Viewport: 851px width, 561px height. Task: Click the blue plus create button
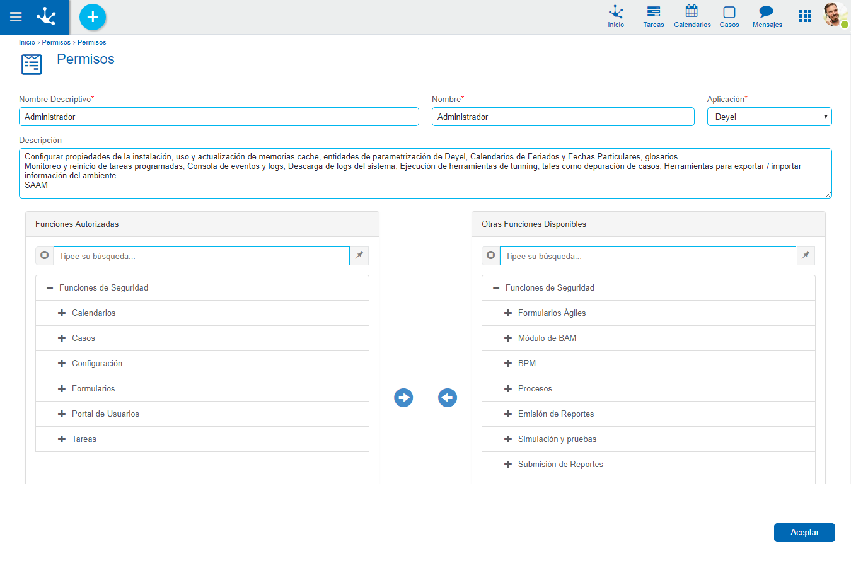pos(93,17)
